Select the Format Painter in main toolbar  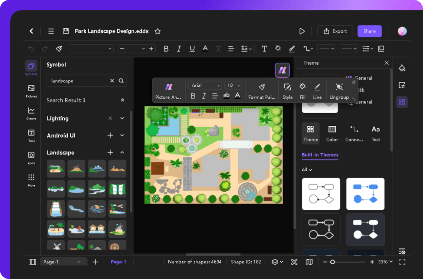[x=59, y=49]
